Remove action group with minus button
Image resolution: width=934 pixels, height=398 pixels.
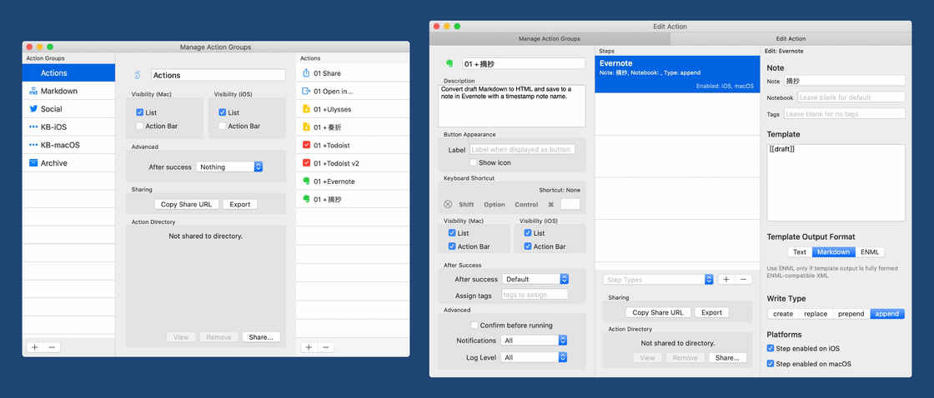[51, 347]
